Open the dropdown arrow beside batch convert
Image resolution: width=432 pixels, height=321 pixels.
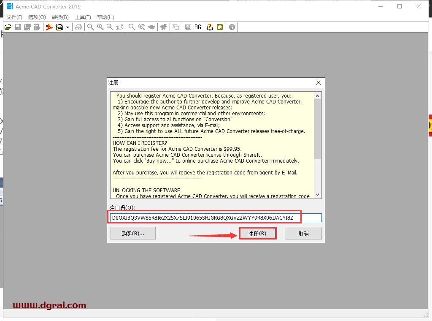tap(67, 27)
